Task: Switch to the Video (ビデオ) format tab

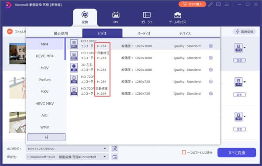Action: click(x=102, y=33)
